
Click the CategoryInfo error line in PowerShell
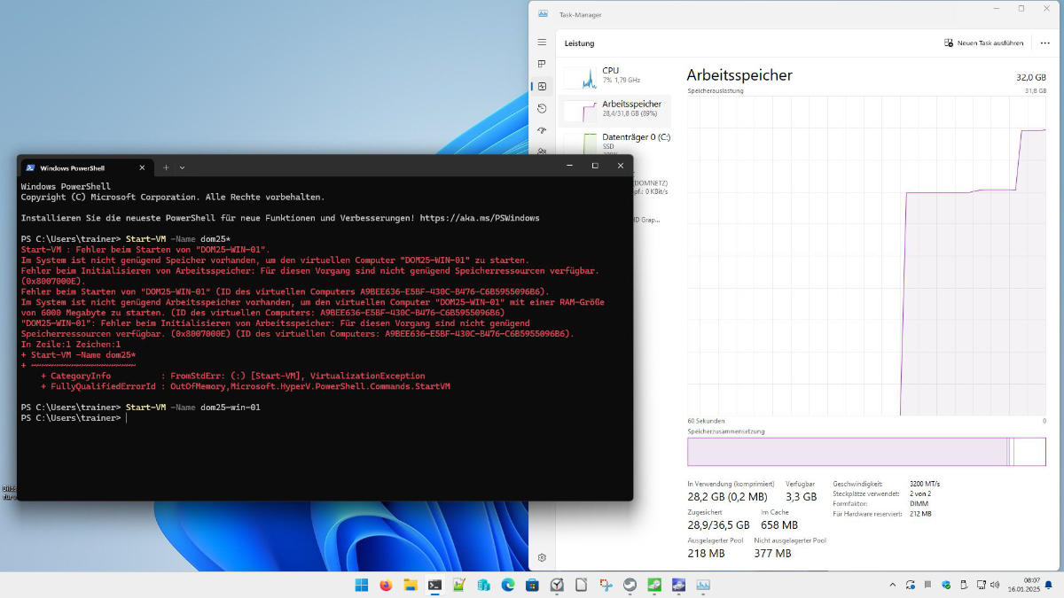232,376
